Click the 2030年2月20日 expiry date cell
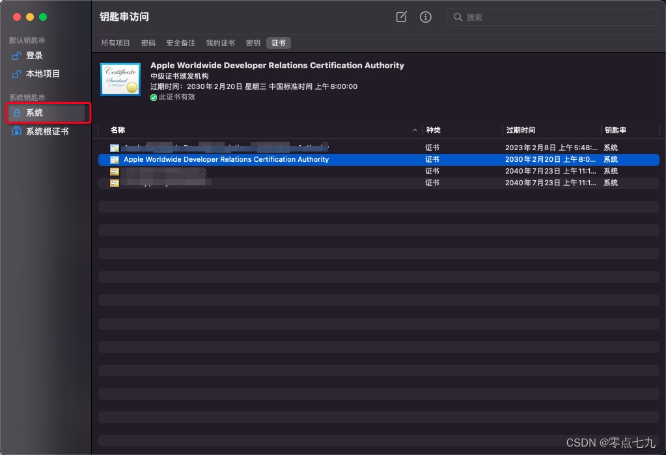This screenshot has height=455, width=666. pos(550,159)
